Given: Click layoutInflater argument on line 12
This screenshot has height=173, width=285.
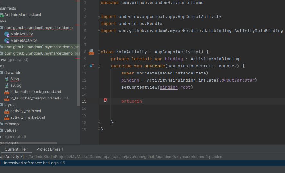Looking at the screenshot, I should (x=237, y=80).
